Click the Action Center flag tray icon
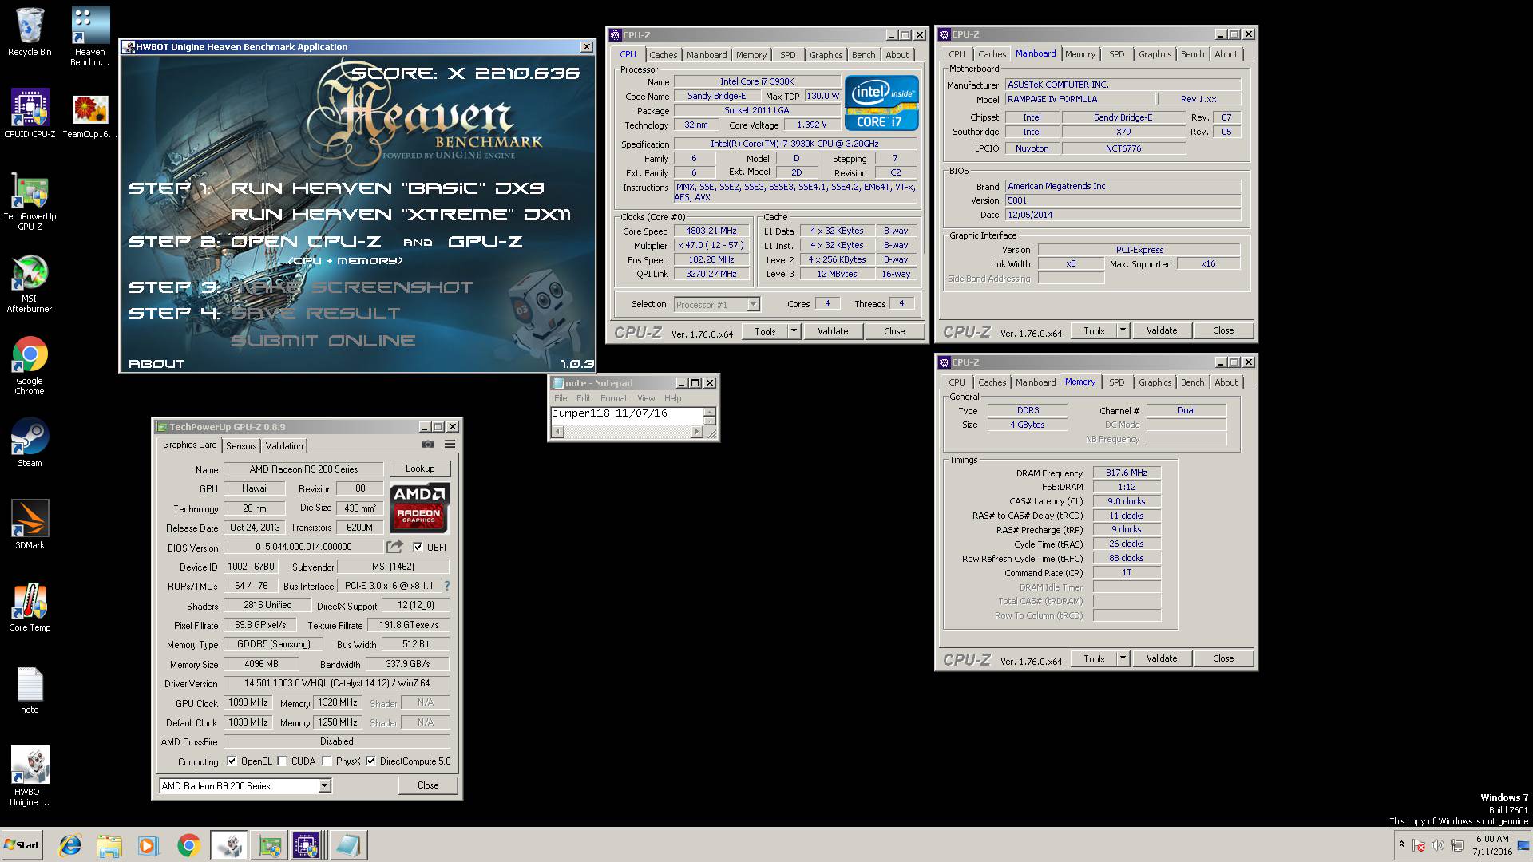Image resolution: width=1533 pixels, height=862 pixels. [1419, 845]
